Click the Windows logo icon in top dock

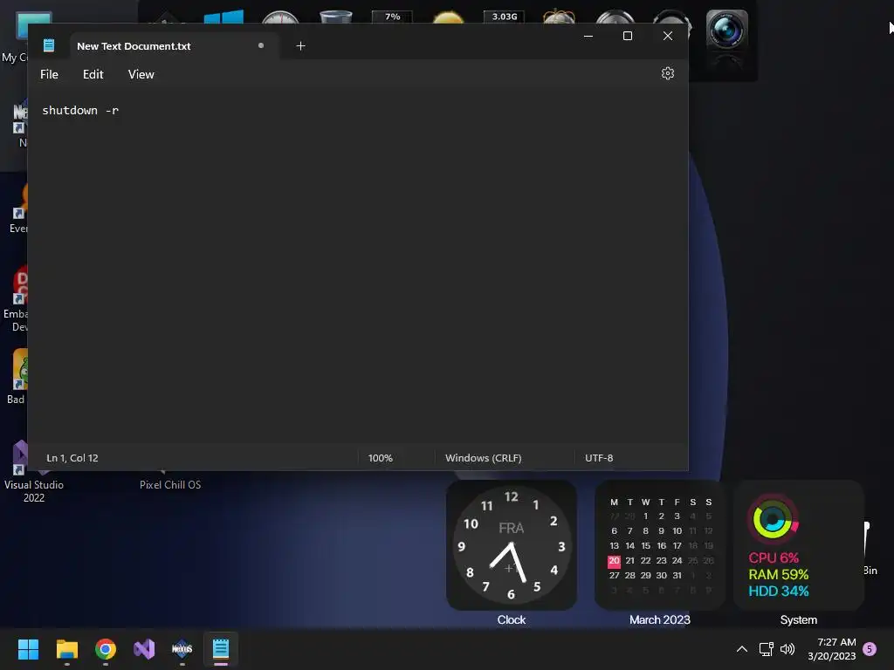pos(223,17)
